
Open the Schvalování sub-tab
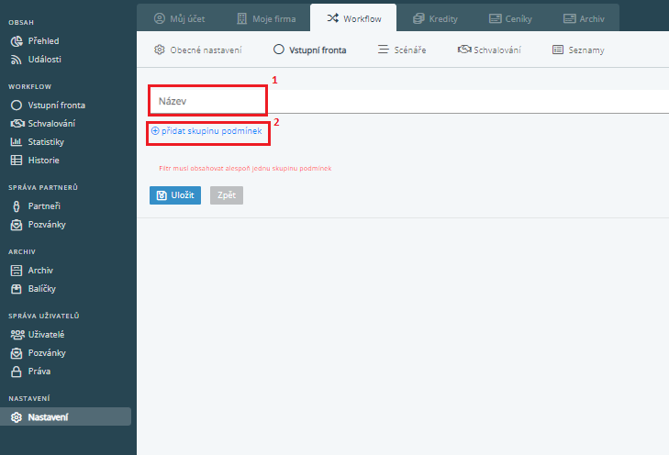[x=489, y=50]
